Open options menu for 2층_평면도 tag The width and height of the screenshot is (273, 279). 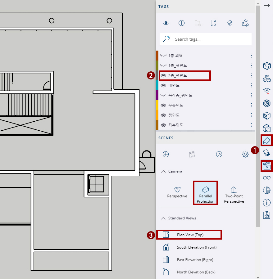252,76
